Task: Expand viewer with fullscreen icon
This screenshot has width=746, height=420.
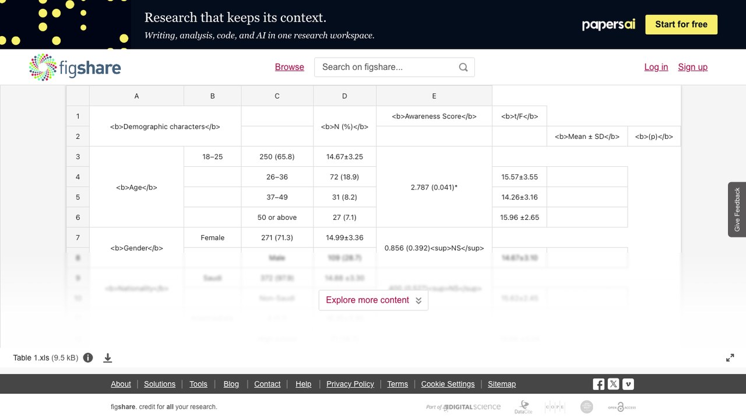Action: (x=730, y=358)
